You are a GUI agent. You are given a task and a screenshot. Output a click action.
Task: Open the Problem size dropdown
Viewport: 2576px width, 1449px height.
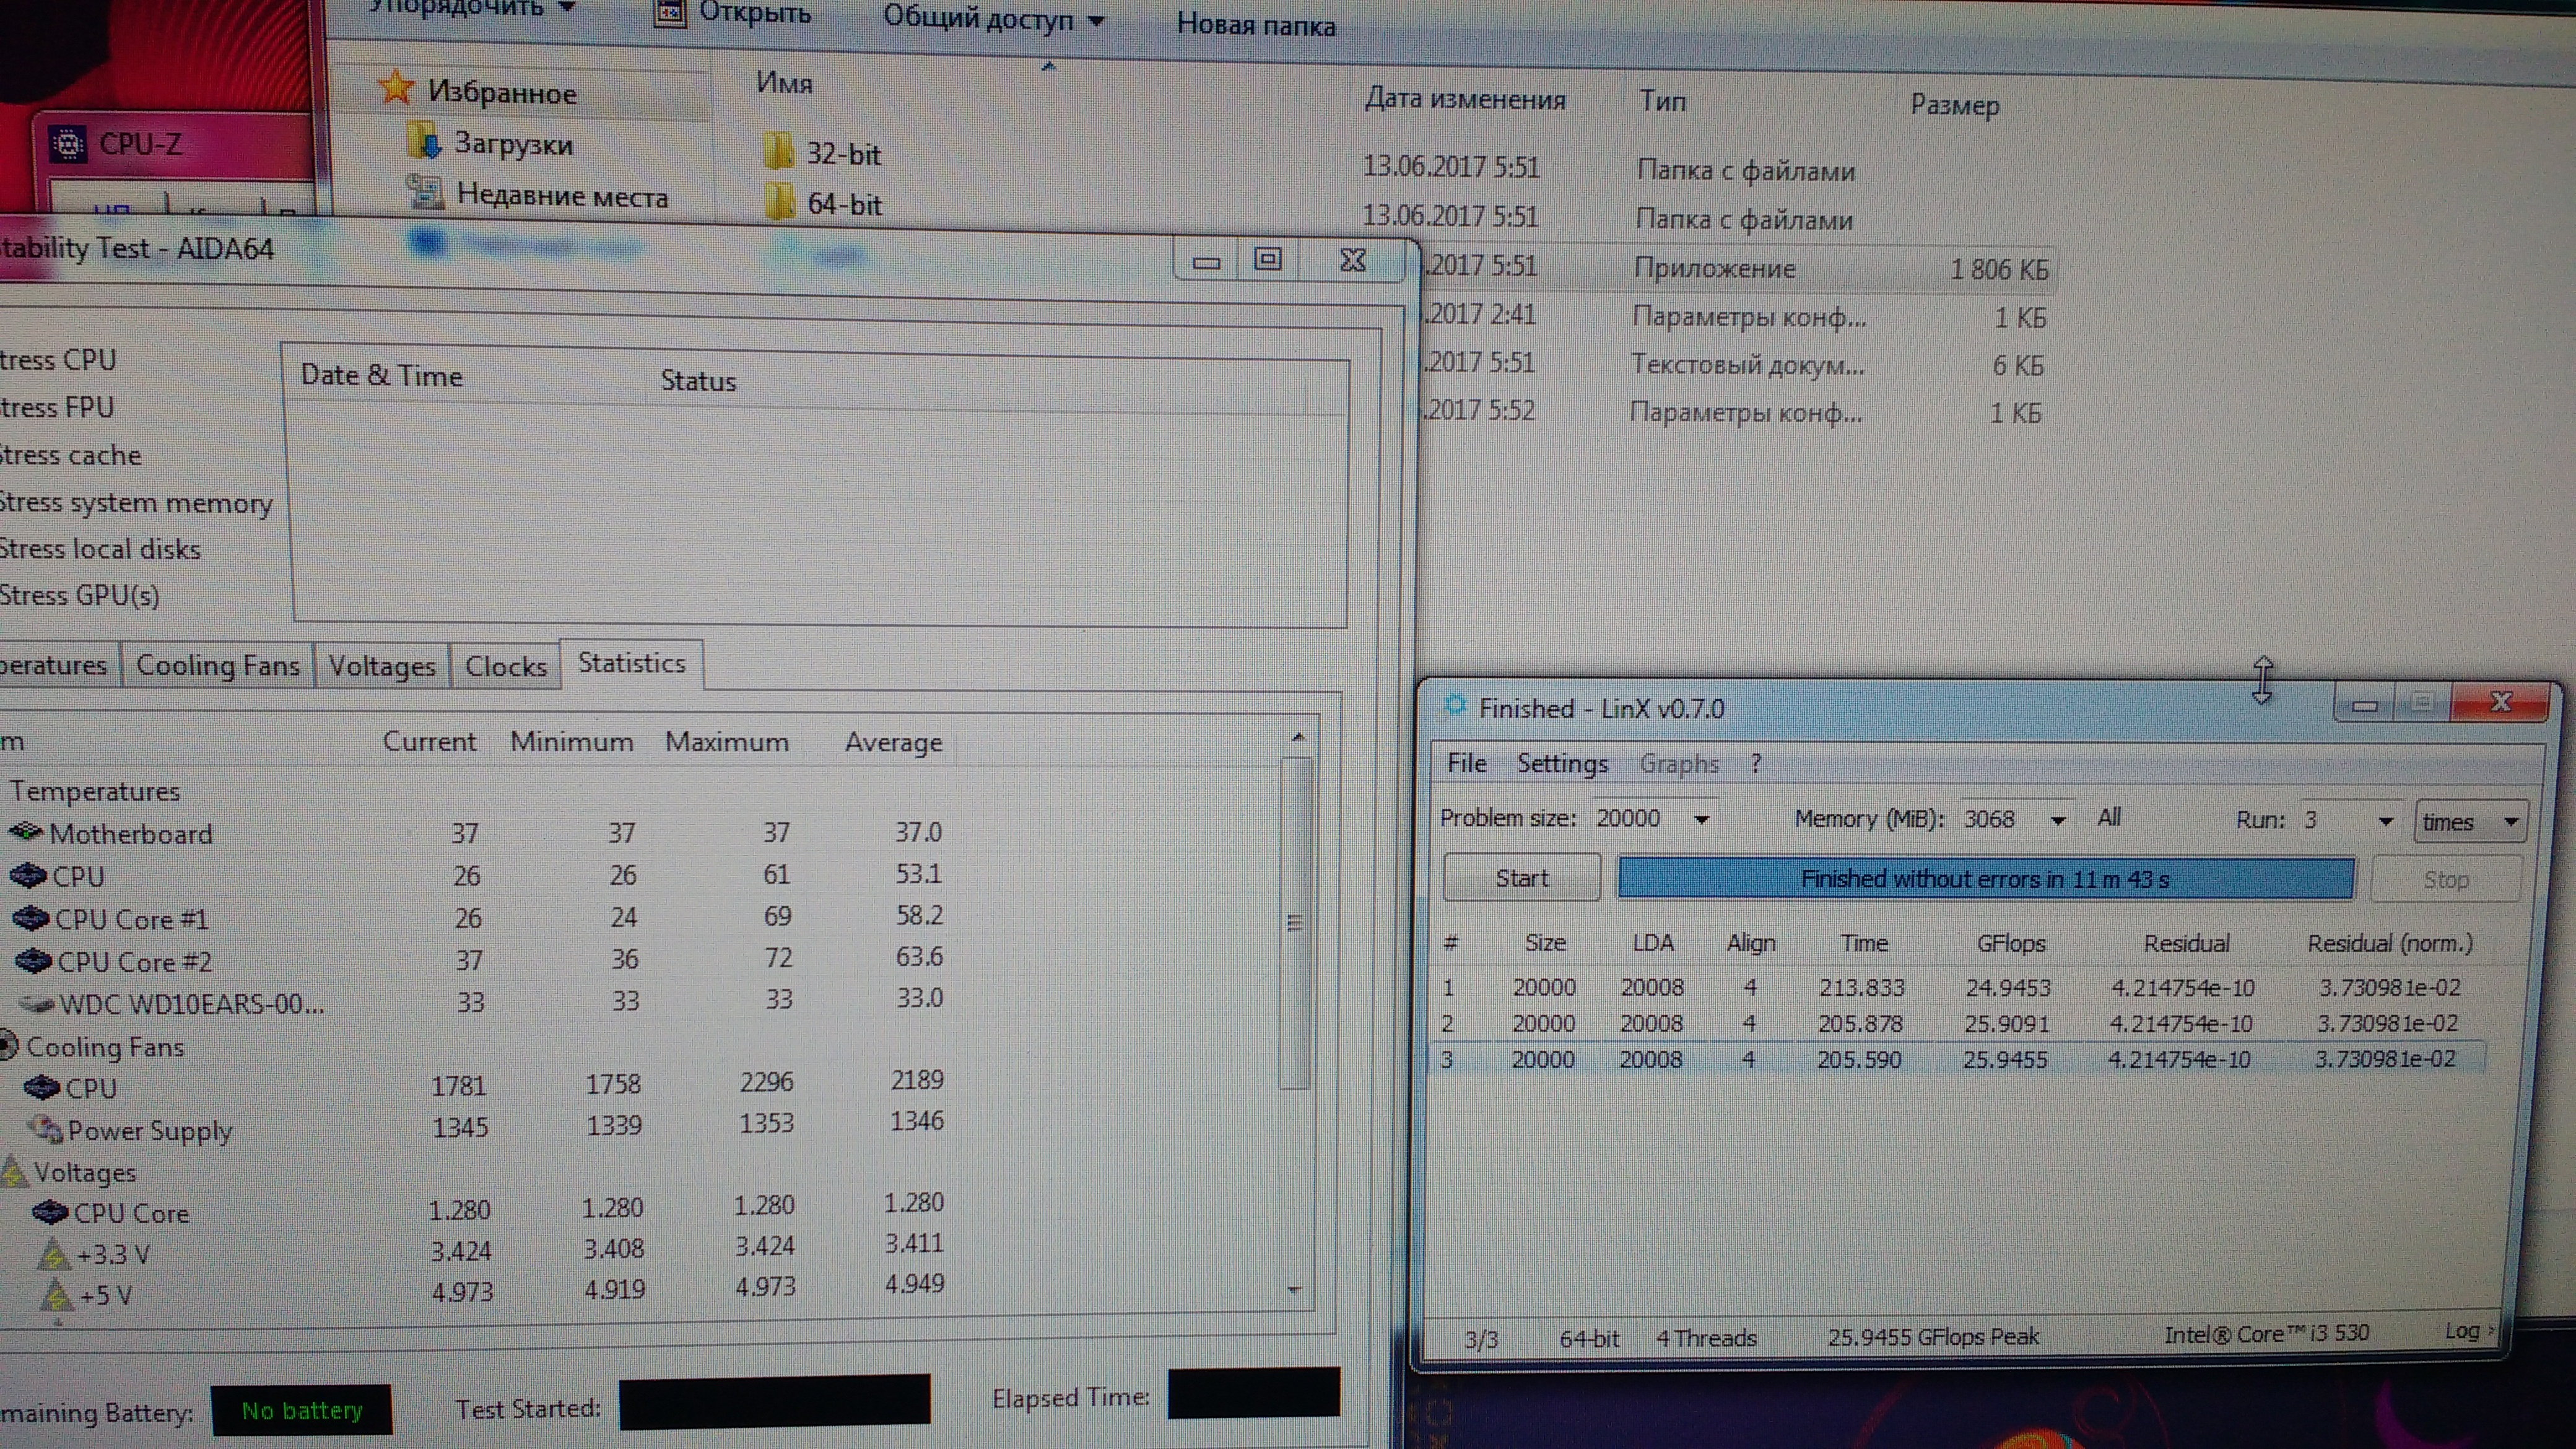click(x=1701, y=820)
